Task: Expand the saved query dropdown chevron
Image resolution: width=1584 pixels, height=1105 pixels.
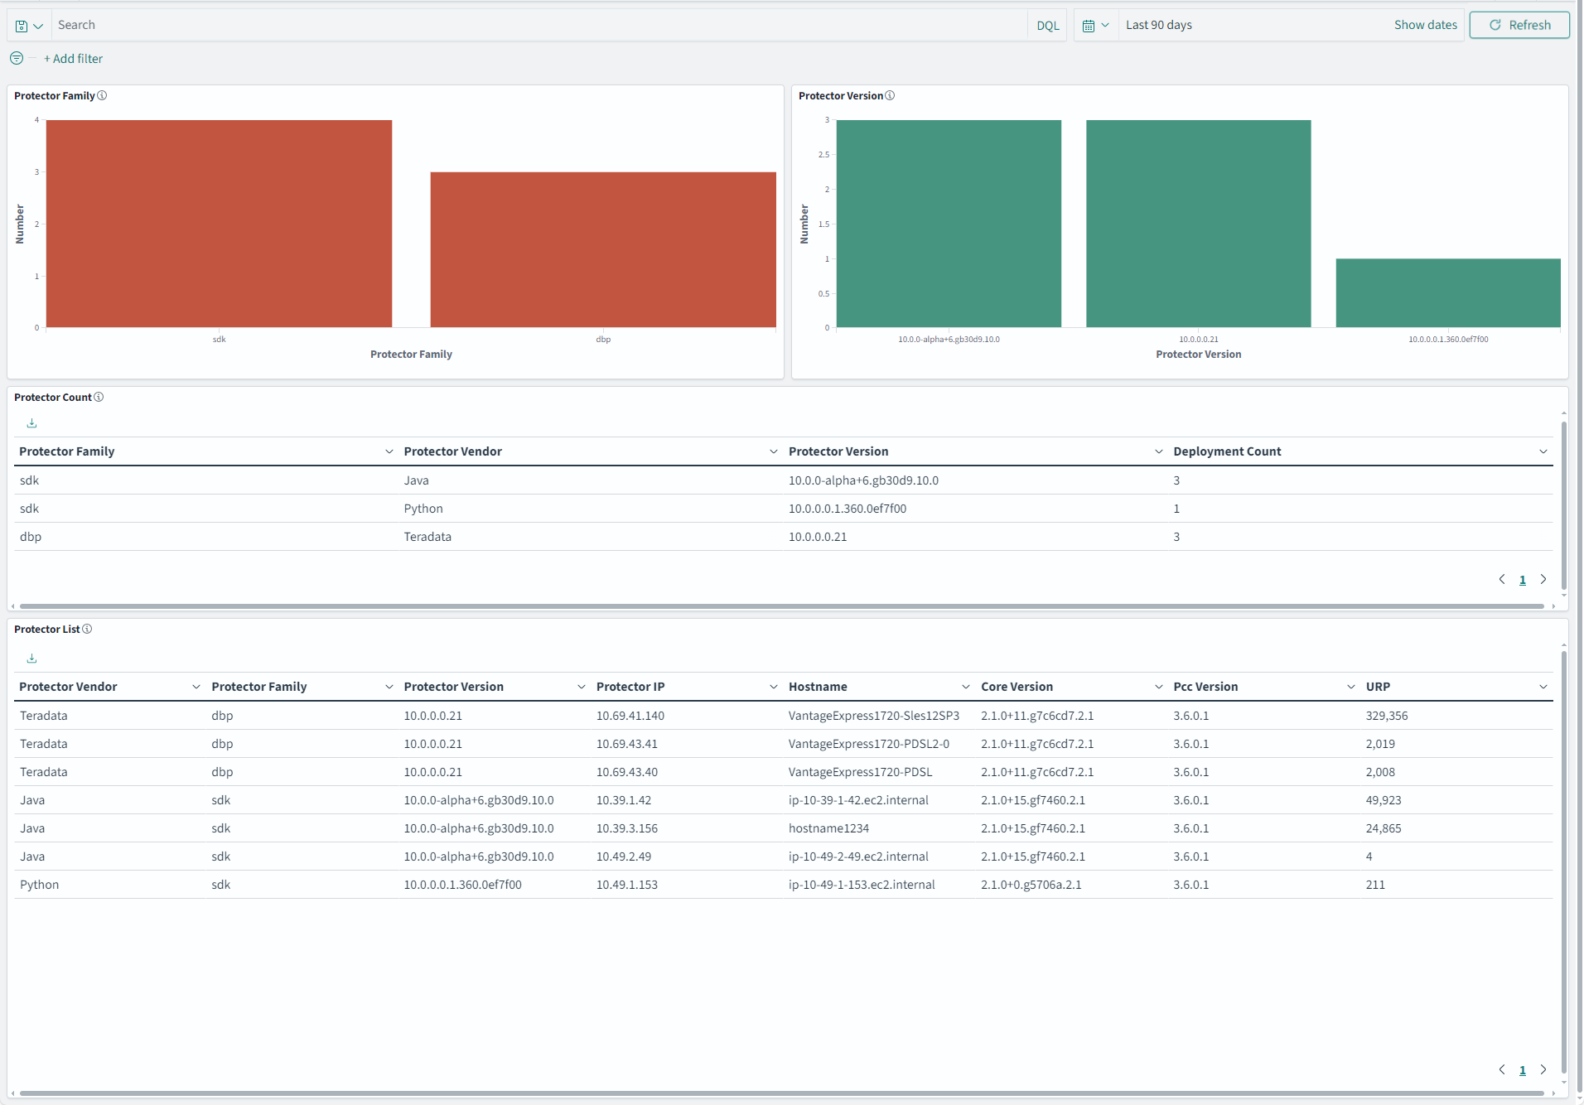Action: (x=39, y=25)
